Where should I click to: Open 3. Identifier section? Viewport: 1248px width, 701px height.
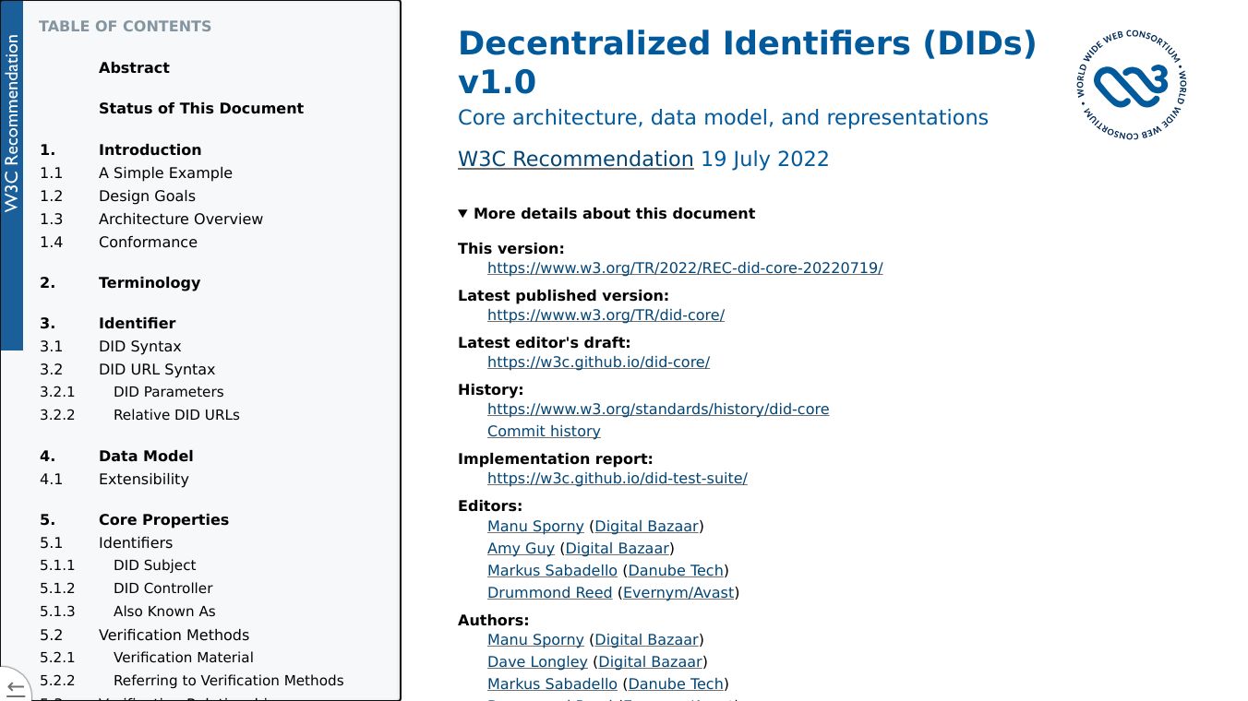point(107,323)
